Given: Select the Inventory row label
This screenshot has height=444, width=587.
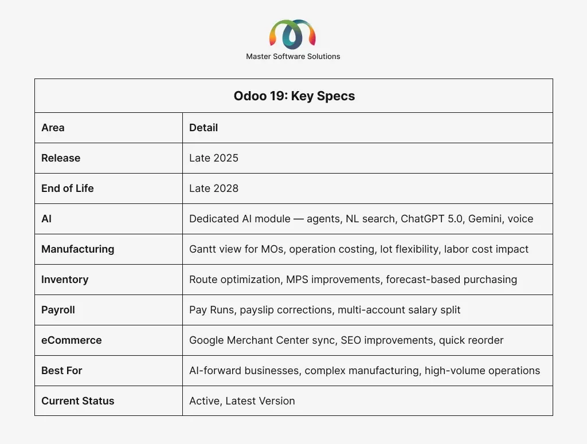Looking at the screenshot, I should click(x=65, y=280).
